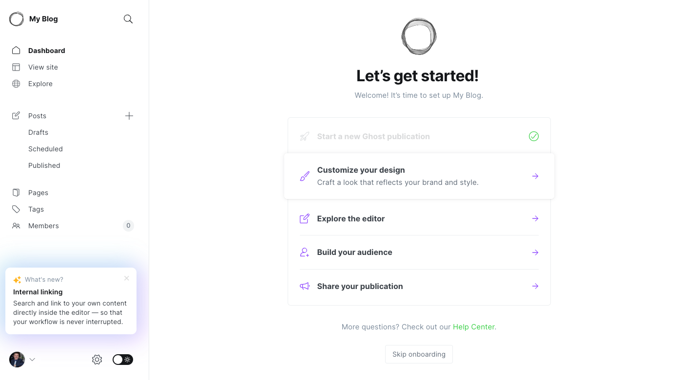This screenshot has width=683, height=380.
Task: Dismiss the What's new notification
Action: [127, 278]
